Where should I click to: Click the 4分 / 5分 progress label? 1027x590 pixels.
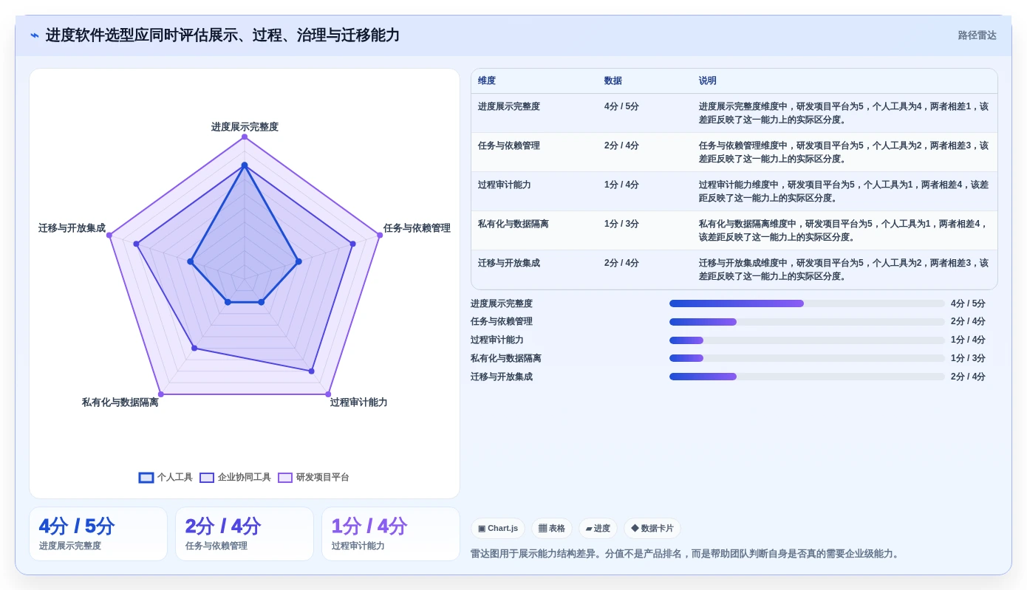click(x=968, y=303)
